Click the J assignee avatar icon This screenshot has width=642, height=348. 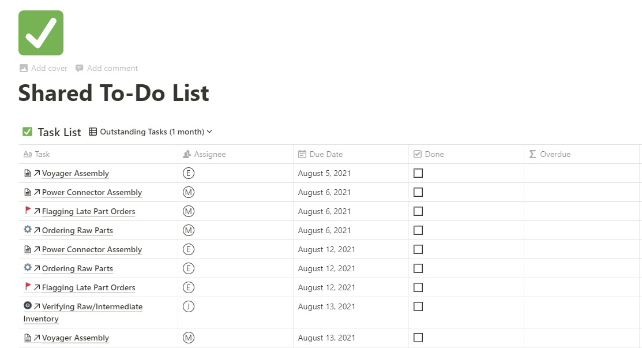pyautogui.click(x=189, y=306)
